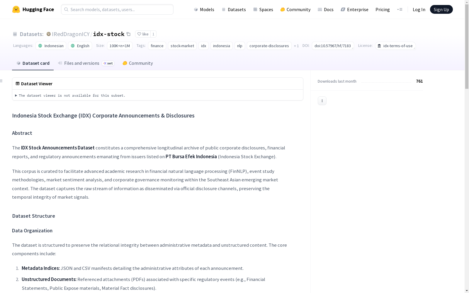
Task: Click the 'Unstructured Documents:' list item text
Action: click(49, 279)
